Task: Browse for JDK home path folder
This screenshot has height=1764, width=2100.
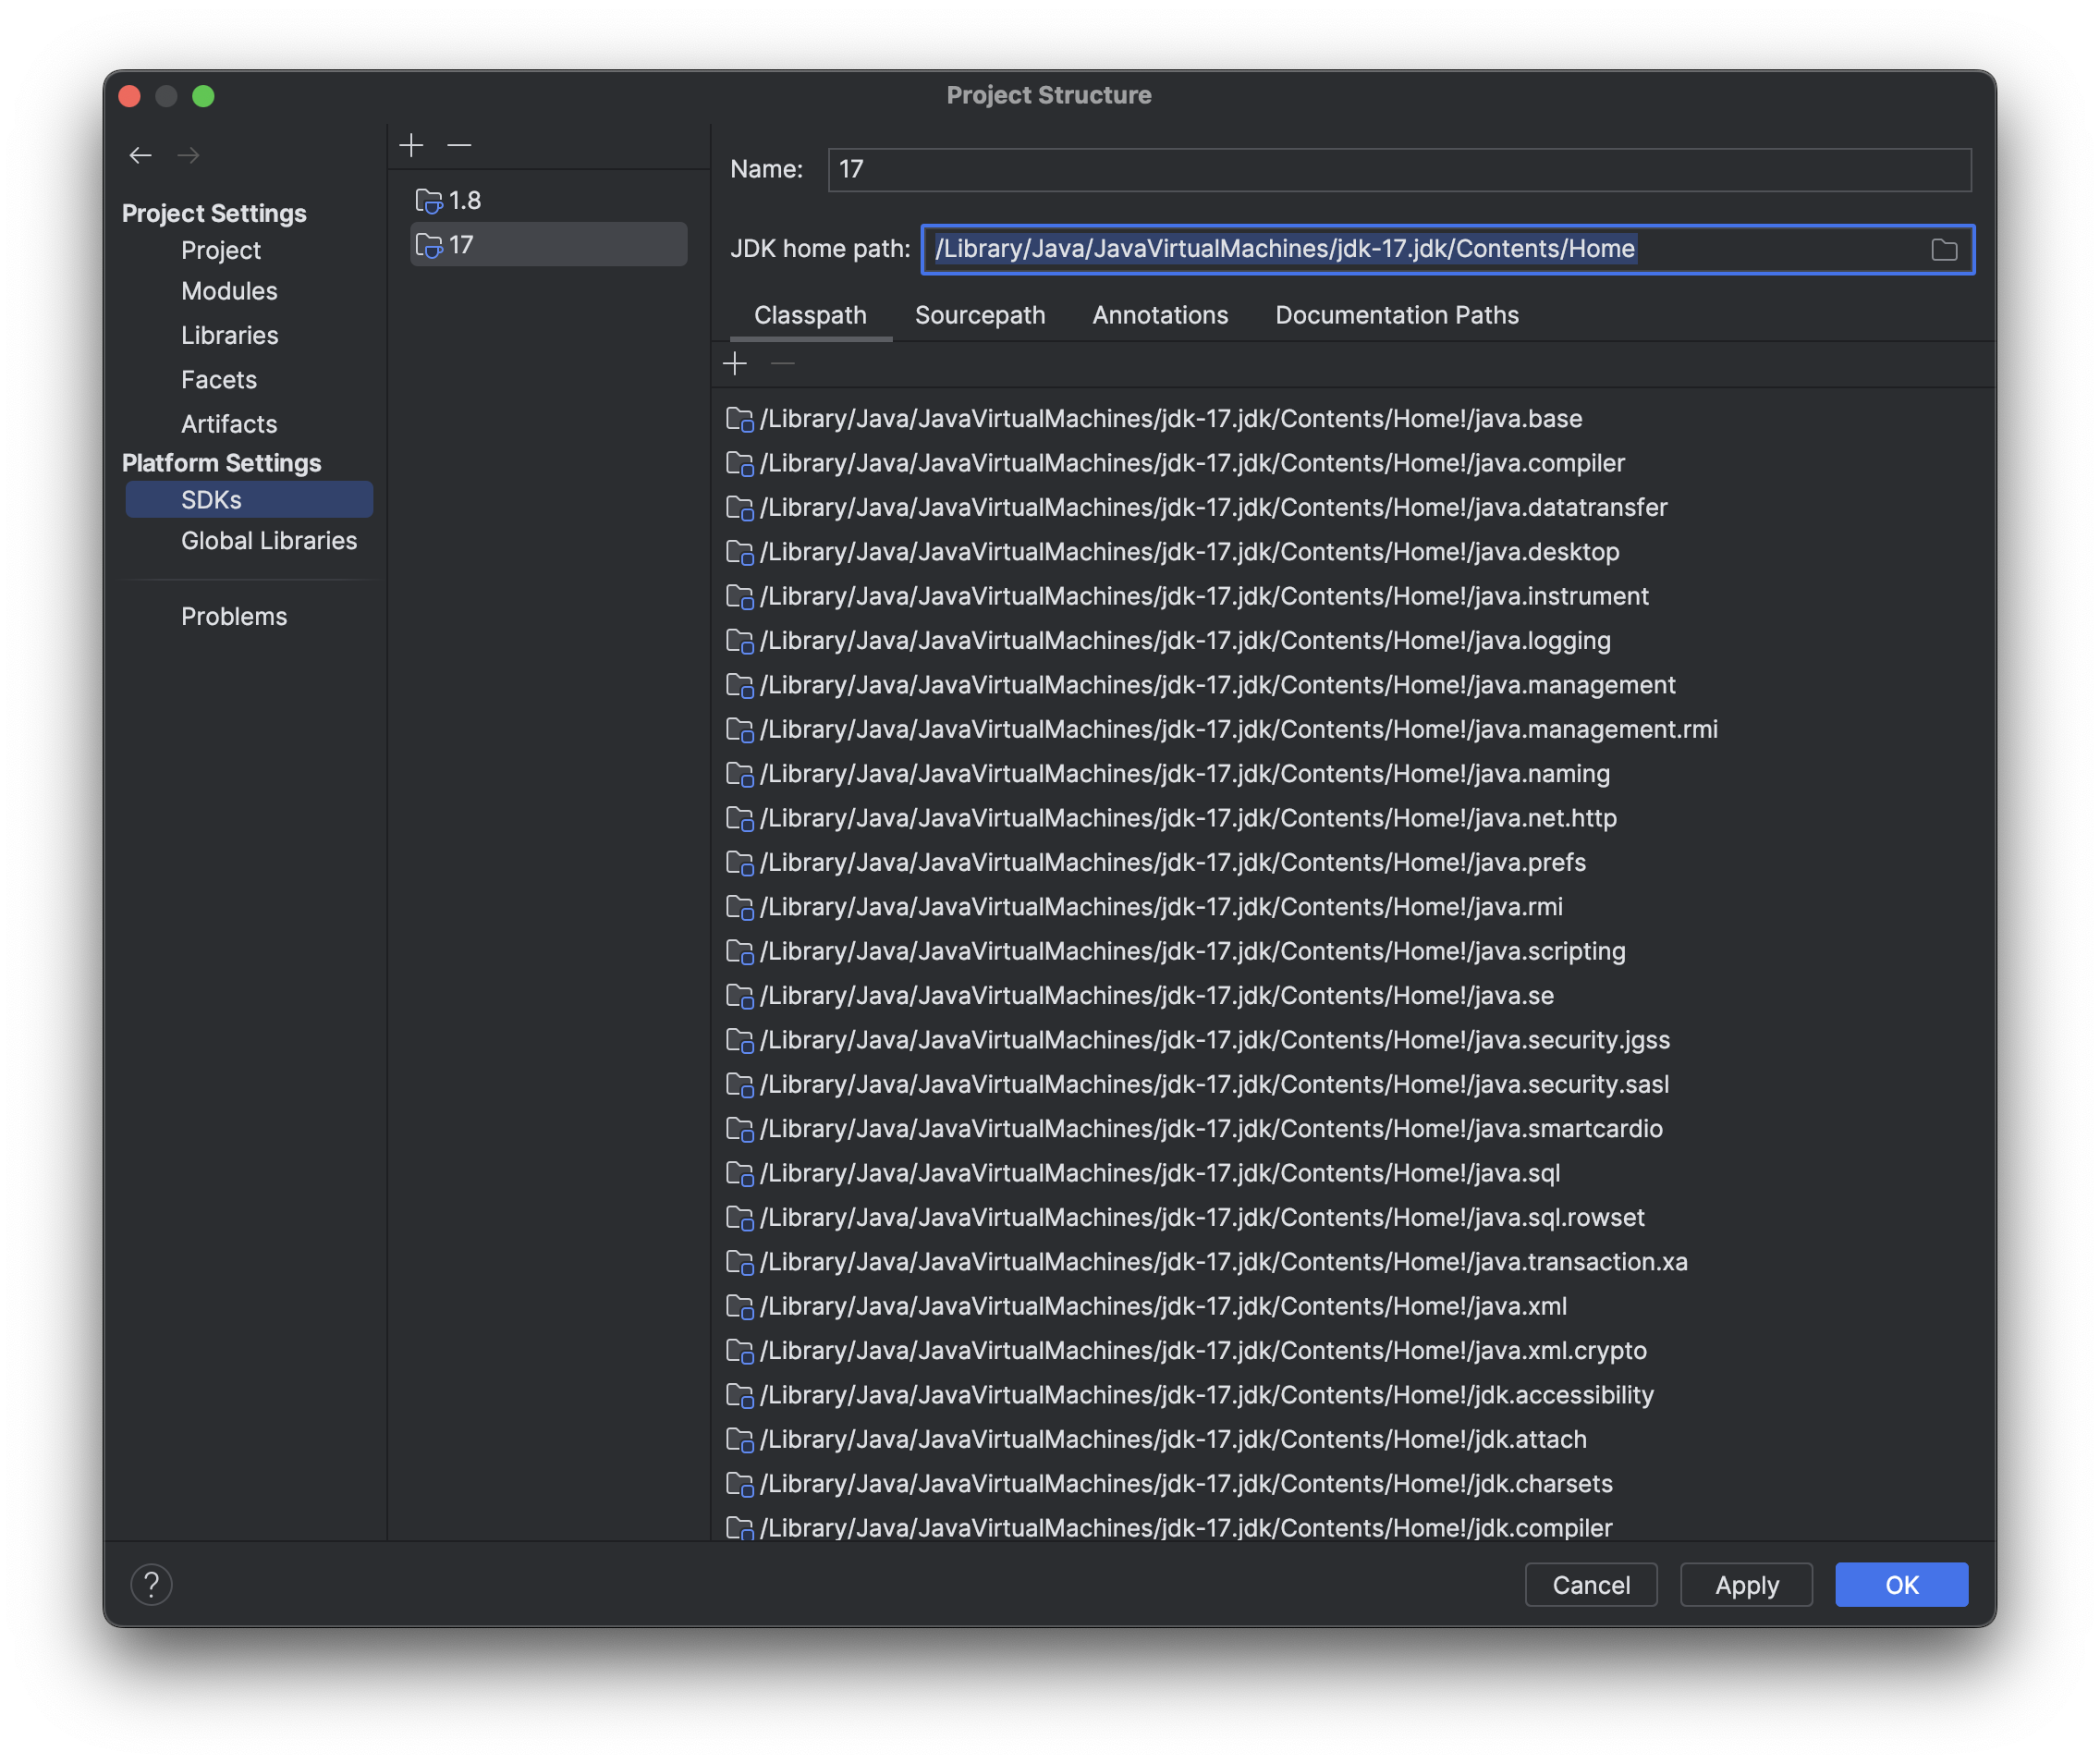Action: click(1943, 250)
